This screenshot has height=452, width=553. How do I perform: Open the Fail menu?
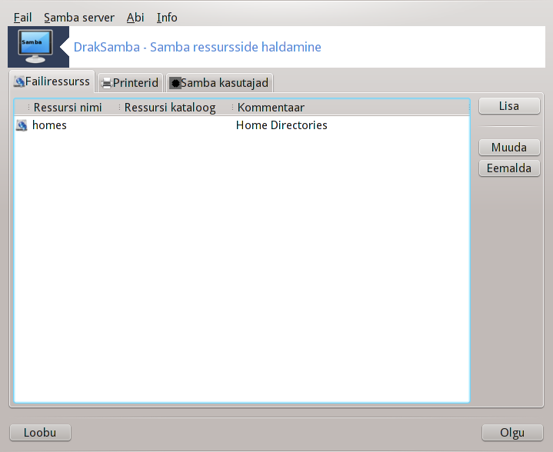point(22,17)
